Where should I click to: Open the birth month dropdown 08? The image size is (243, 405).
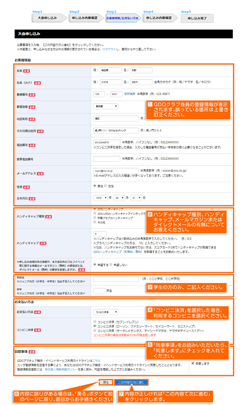[x=119, y=198]
